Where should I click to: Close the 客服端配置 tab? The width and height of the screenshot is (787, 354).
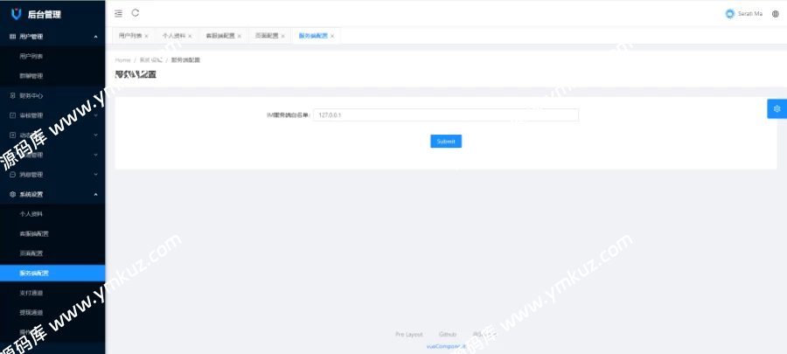(x=240, y=36)
